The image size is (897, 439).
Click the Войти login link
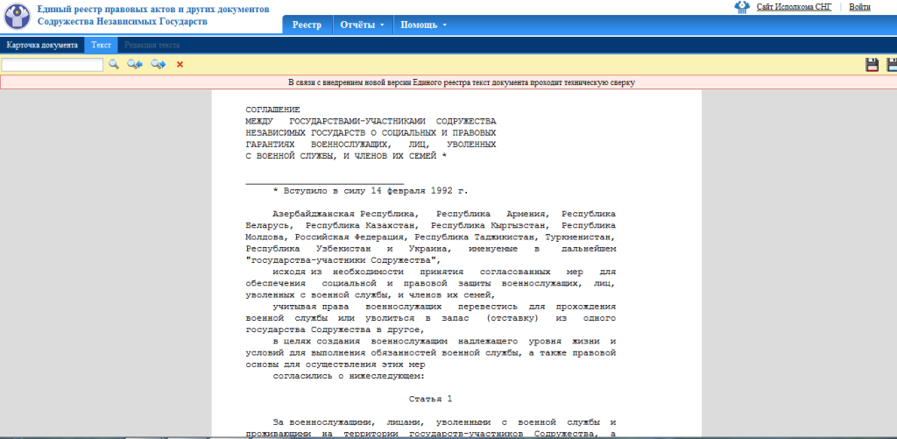coord(859,7)
